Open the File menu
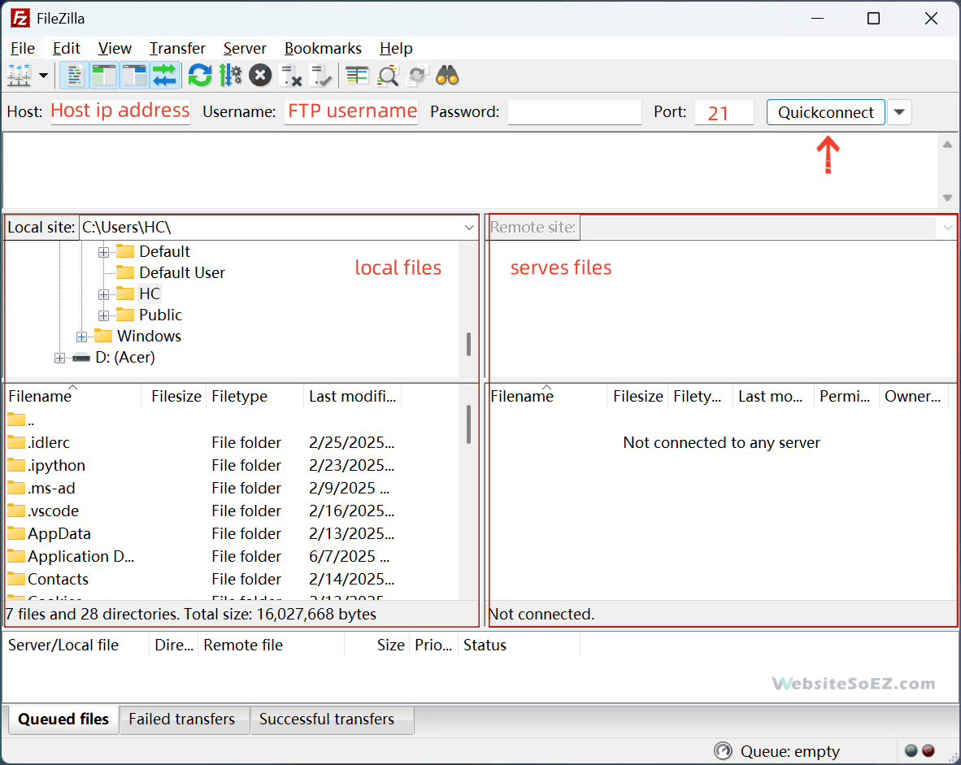 point(23,49)
